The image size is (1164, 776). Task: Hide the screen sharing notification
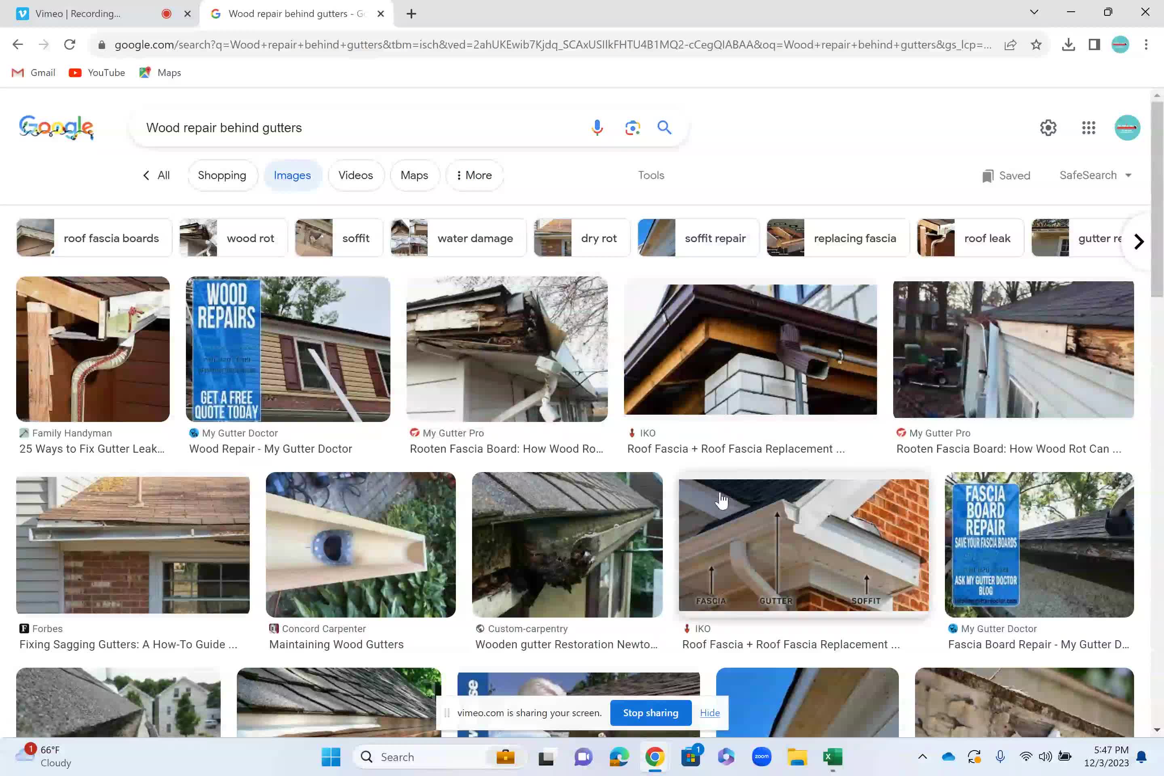click(709, 713)
